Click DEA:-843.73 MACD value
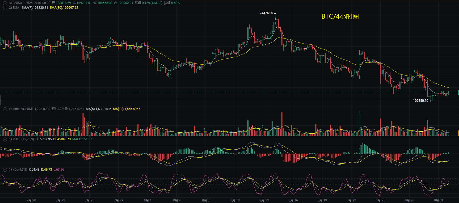 (62, 139)
